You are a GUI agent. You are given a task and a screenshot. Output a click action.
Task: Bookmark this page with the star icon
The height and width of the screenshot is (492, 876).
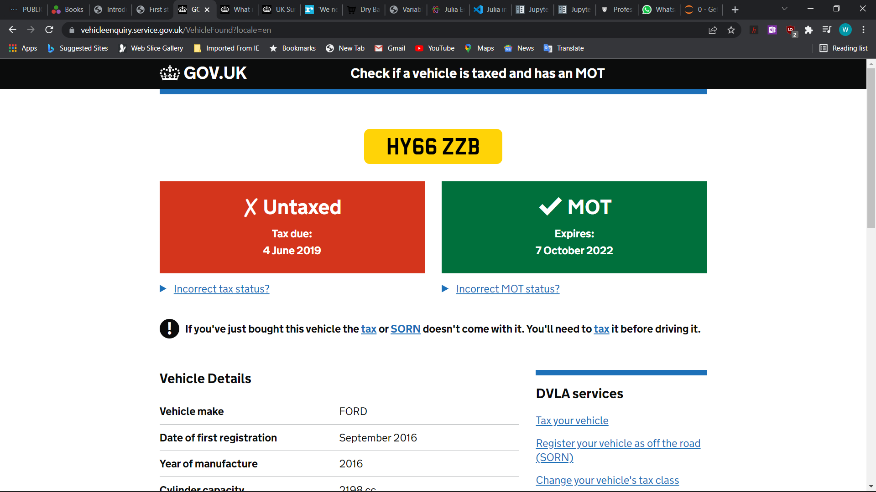[x=731, y=30]
